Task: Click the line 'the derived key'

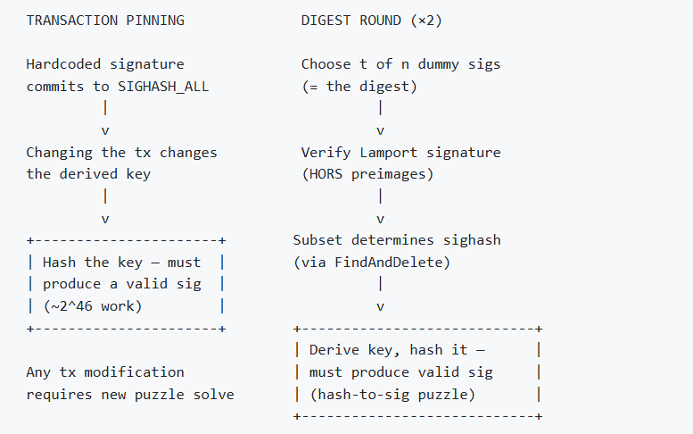Action: point(88,174)
